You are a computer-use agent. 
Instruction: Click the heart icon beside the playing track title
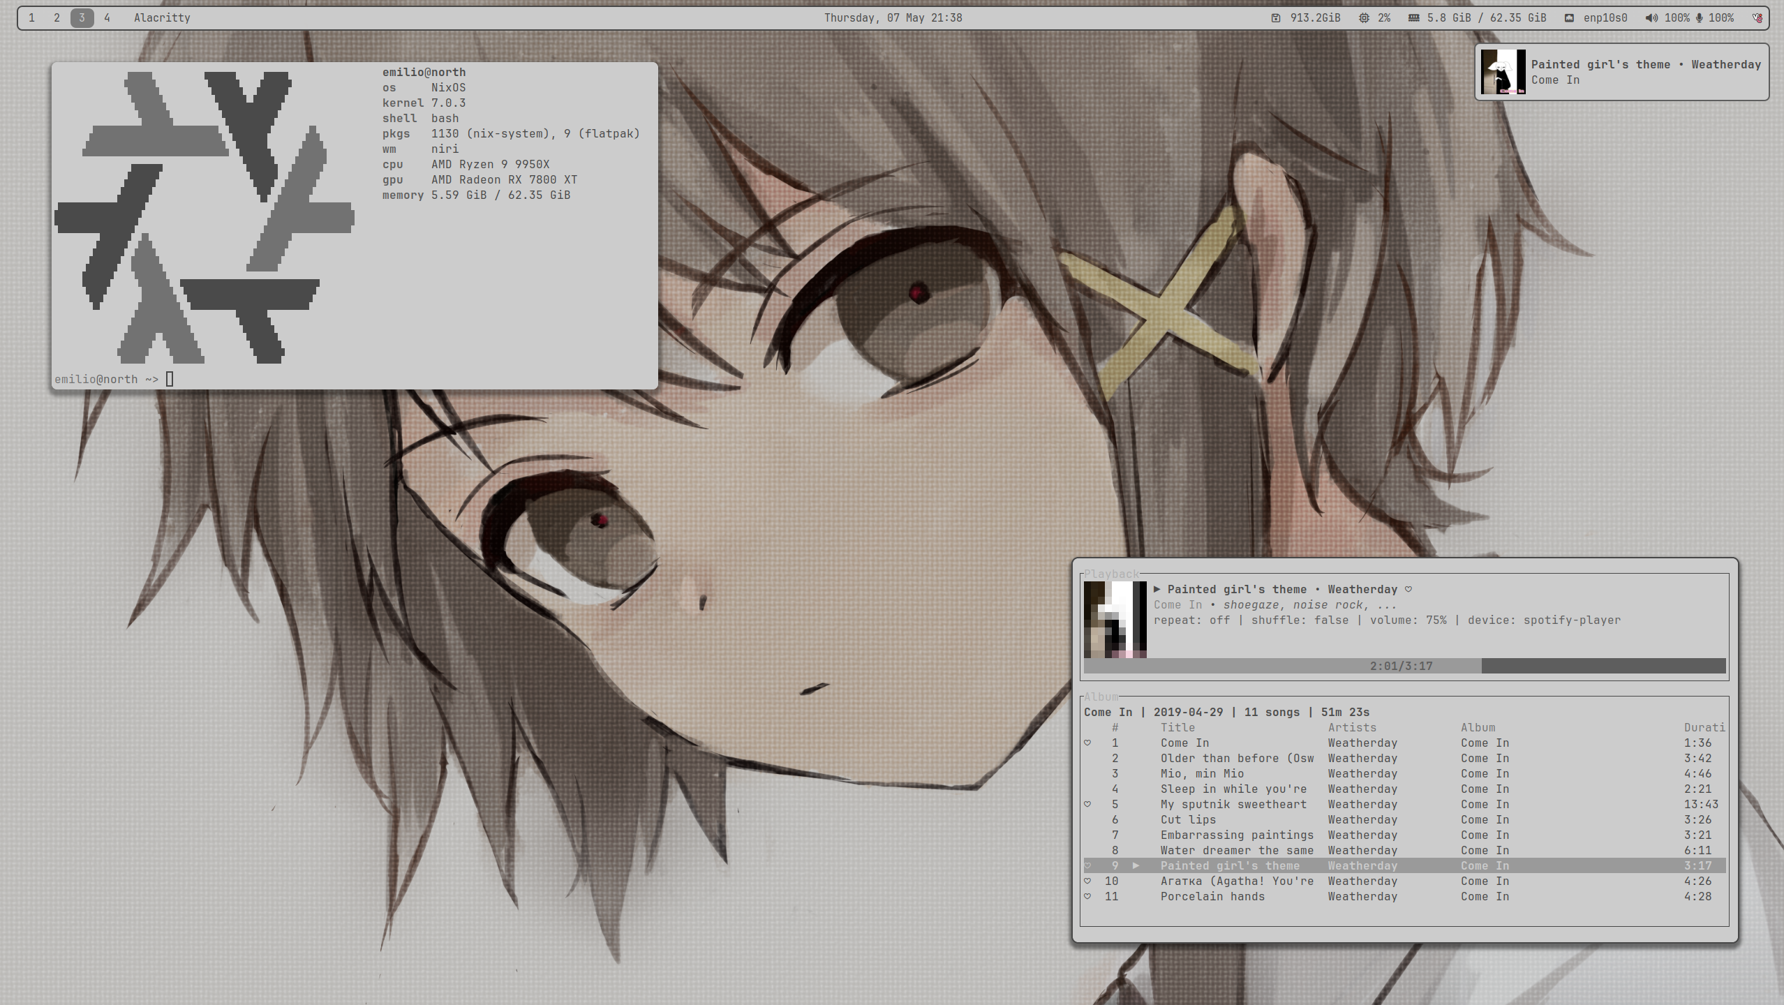[1408, 590]
